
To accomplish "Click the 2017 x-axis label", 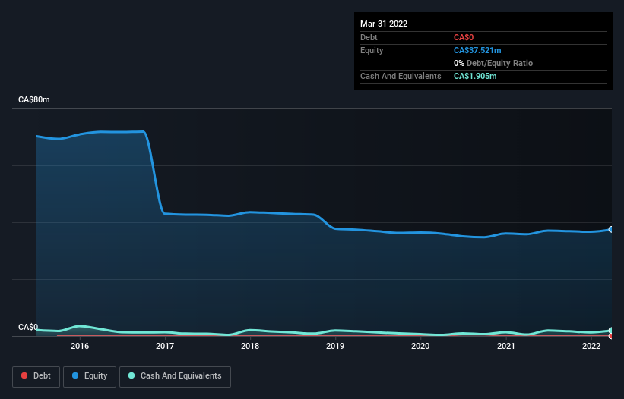I will pos(165,346).
